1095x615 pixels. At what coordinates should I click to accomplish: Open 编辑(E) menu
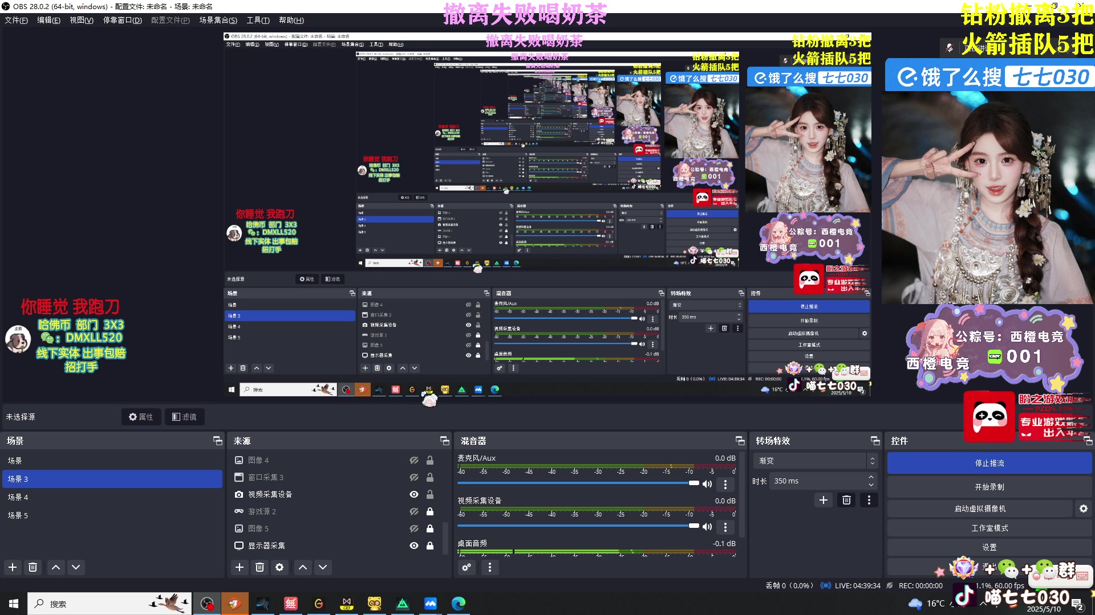click(x=48, y=20)
